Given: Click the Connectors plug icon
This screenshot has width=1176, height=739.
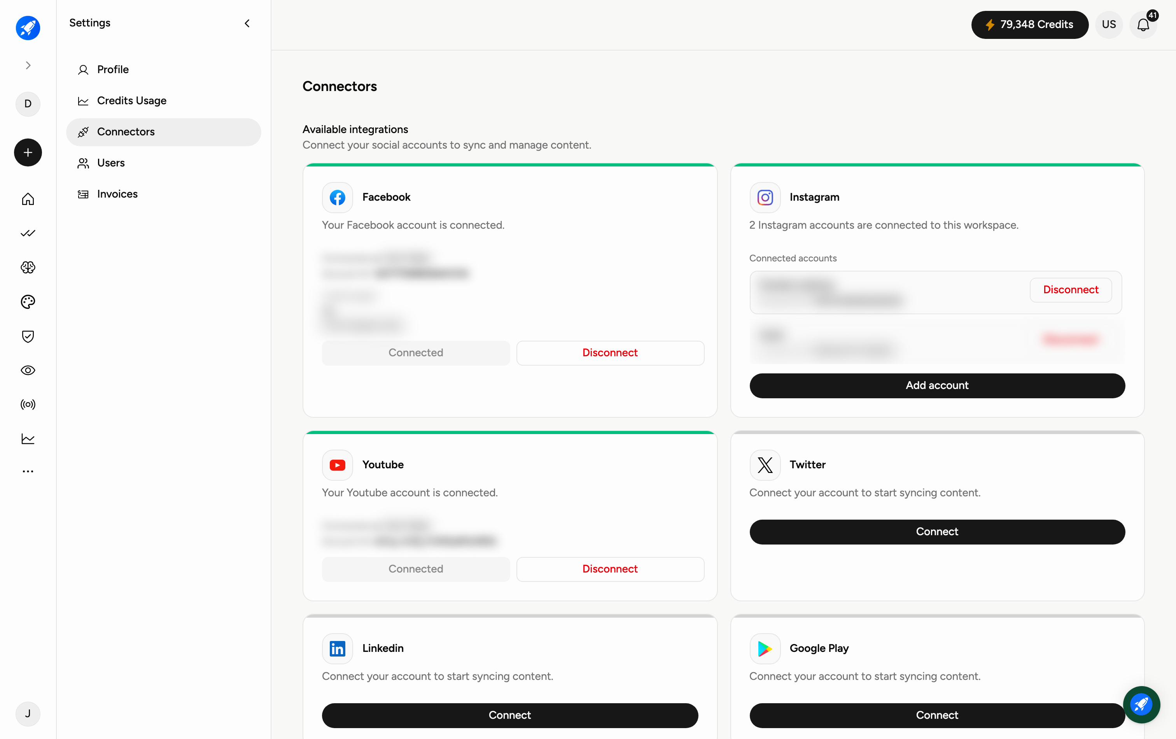Looking at the screenshot, I should point(83,132).
